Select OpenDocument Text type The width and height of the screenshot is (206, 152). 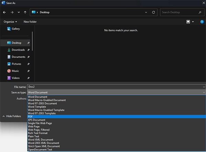pos(116,150)
